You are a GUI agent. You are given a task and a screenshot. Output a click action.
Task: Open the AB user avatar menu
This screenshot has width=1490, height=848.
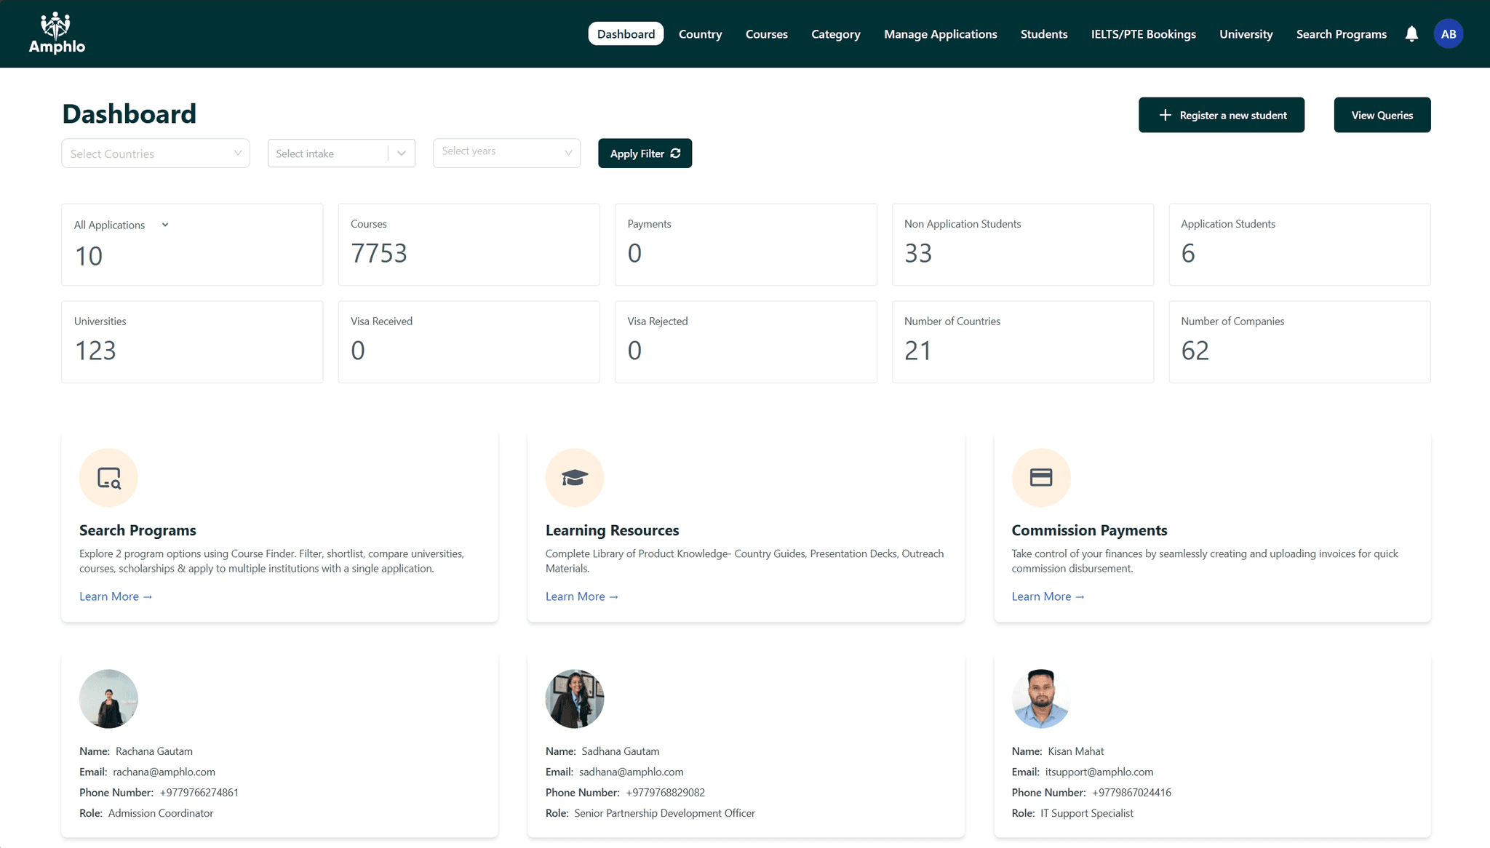pos(1448,34)
